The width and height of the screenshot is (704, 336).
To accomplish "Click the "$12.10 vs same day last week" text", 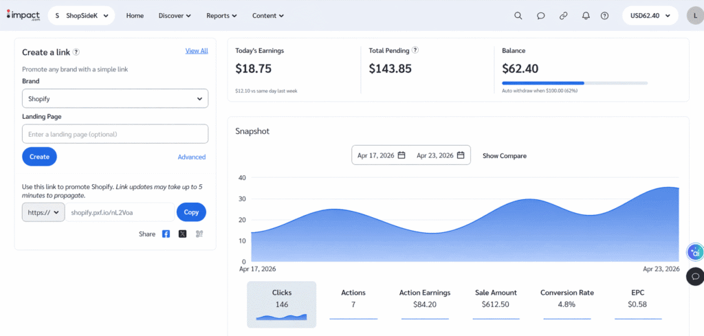I will [266, 91].
